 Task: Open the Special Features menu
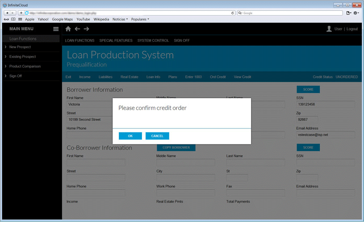(116, 41)
